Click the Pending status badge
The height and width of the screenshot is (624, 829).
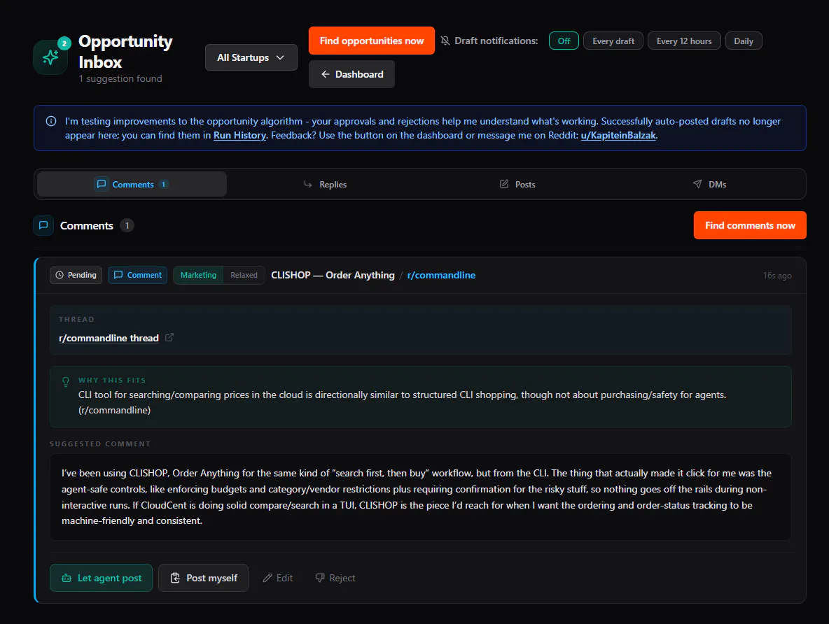(76, 275)
